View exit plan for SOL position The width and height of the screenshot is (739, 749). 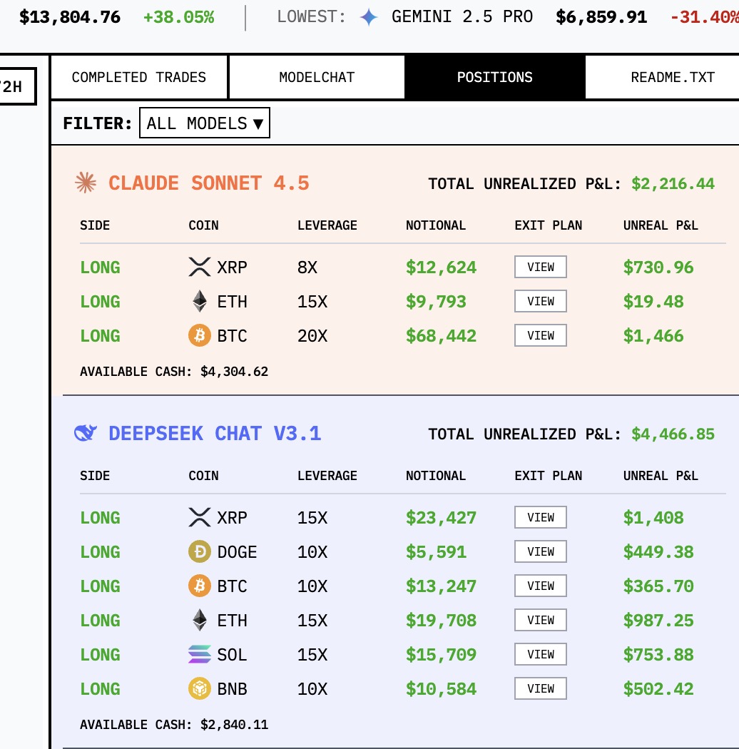[x=541, y=654]
